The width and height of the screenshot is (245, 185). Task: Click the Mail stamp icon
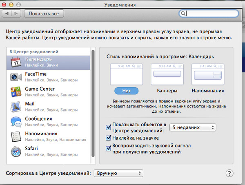click(x=16, y=107)
